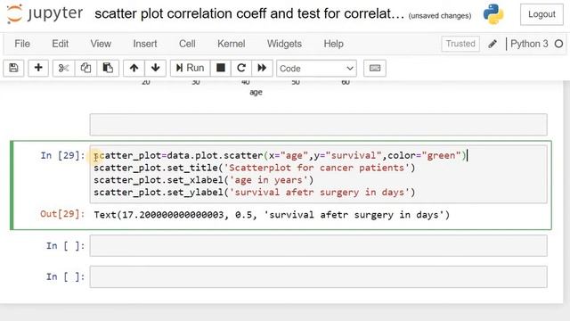Image resolution: width=570 pixels, height=321 pixels.
Task: Click the Python logo icon
Action: point(493,14)
